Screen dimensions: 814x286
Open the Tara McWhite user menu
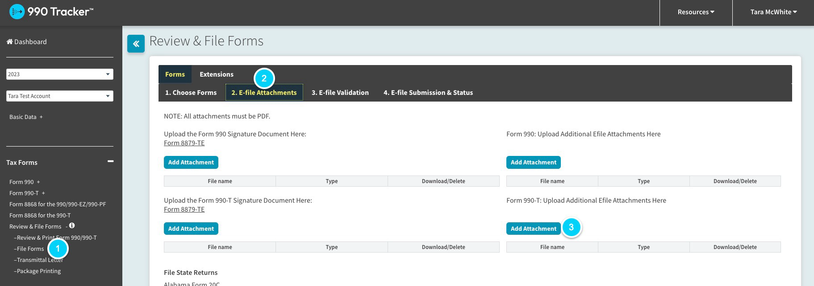(773, 12)
